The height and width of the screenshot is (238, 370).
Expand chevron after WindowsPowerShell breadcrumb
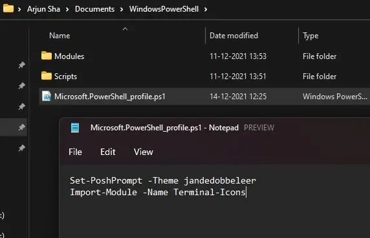coord(206,9)
